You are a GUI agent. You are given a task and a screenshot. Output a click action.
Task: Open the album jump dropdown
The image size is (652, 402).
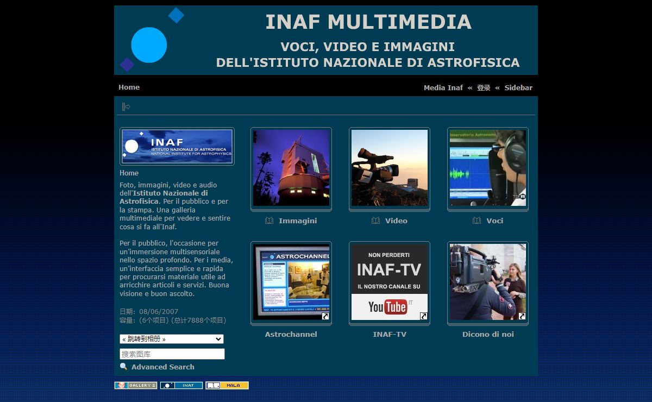click(172, 339)
